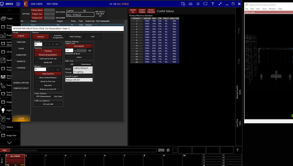Image resolution: width=293 pixels, height=166 pixels.
Task: Open the mixer sliders icon in title bar
Action: pos(190,4)
